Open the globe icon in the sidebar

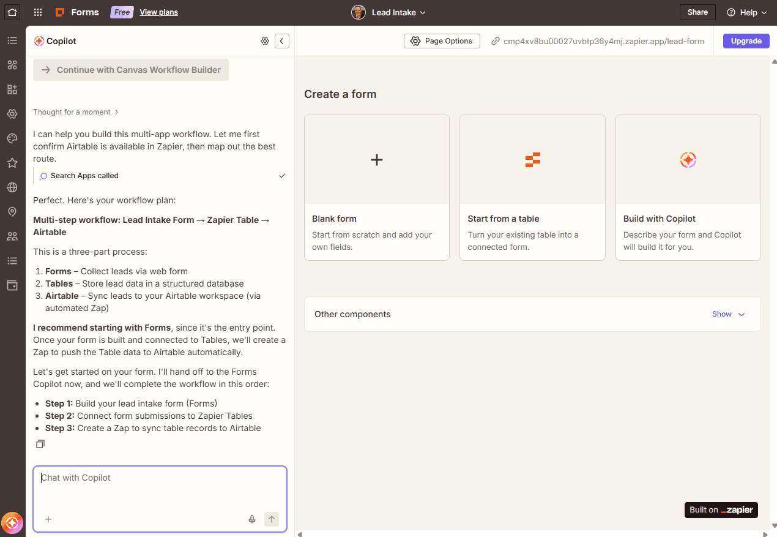click(12, 187)
